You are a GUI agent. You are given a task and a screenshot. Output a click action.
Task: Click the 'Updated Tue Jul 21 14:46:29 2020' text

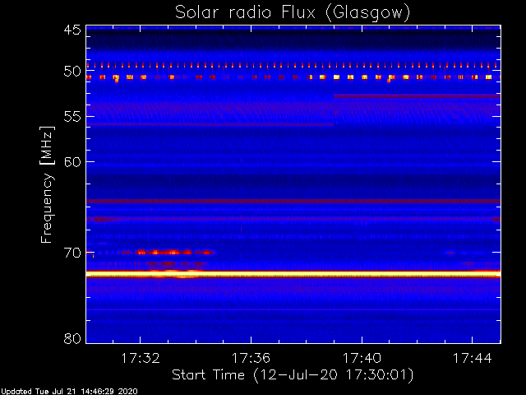point(69,392)
